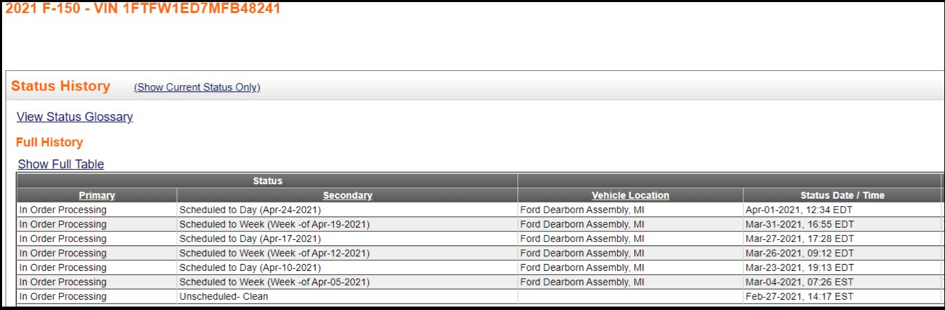Sort by the Vehicle Location column header
The height and width of the screenshot is (310, 945).
point(630,195)
